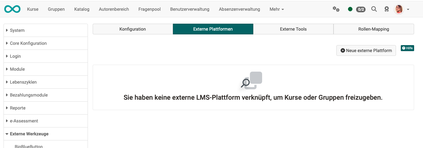Click the plus icon in Neue externe Plattform
Viewport: 423px width, 148px height.
click(x=343, y=50)
